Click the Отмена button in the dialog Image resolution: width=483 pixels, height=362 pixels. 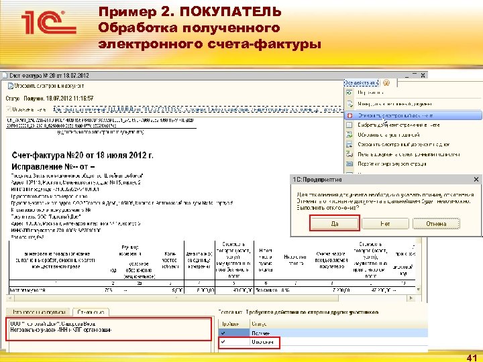[x=436, y=223]
